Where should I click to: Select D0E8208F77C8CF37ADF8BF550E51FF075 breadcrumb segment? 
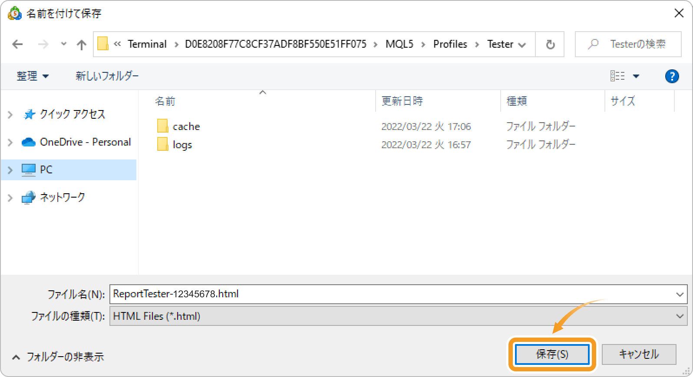point(276,44)
